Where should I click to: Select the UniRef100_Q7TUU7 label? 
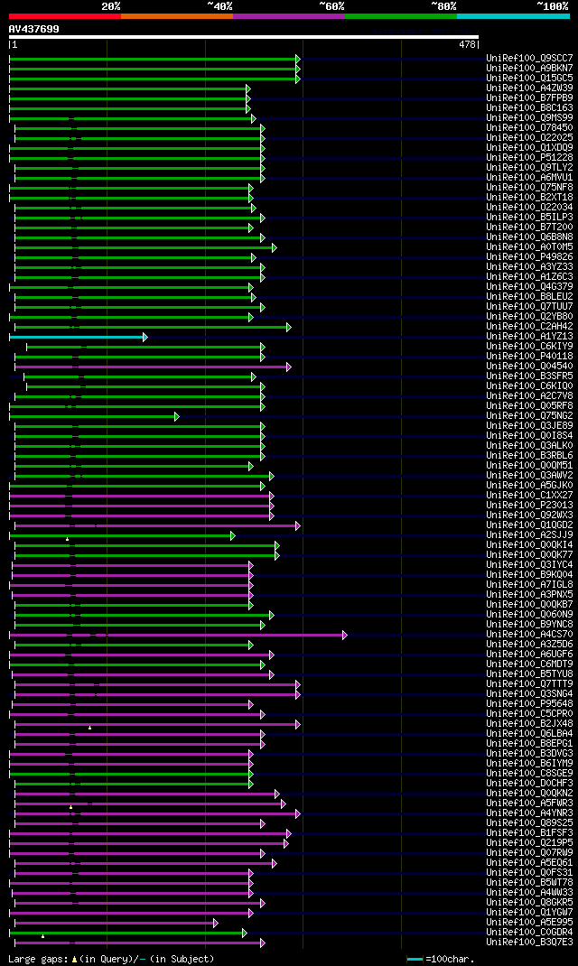coord(529,307)
